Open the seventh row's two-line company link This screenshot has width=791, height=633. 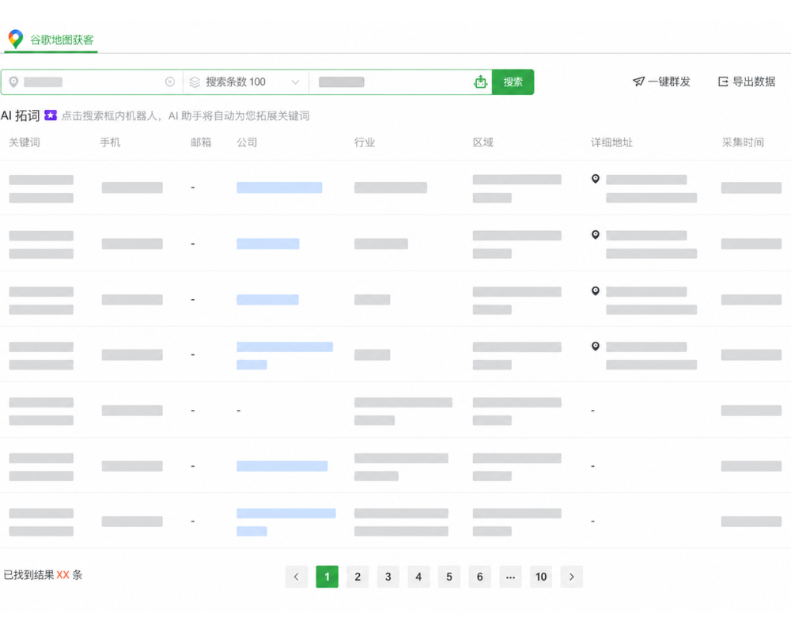[286, 522]
